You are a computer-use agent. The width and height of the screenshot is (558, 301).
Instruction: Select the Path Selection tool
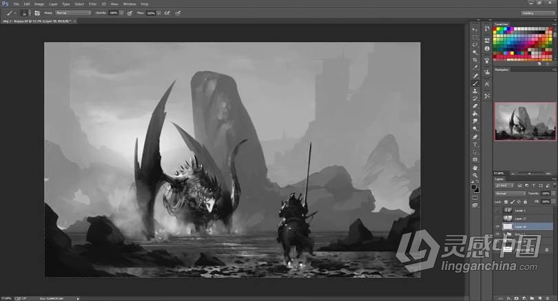tap(475, 152)
